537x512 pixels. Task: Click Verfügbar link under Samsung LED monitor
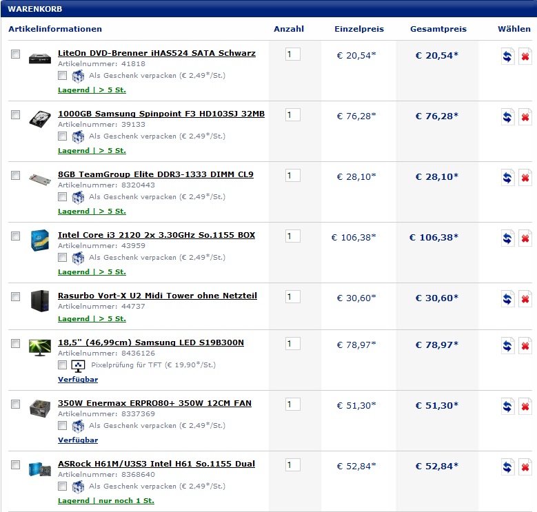(x=78, y=379)
